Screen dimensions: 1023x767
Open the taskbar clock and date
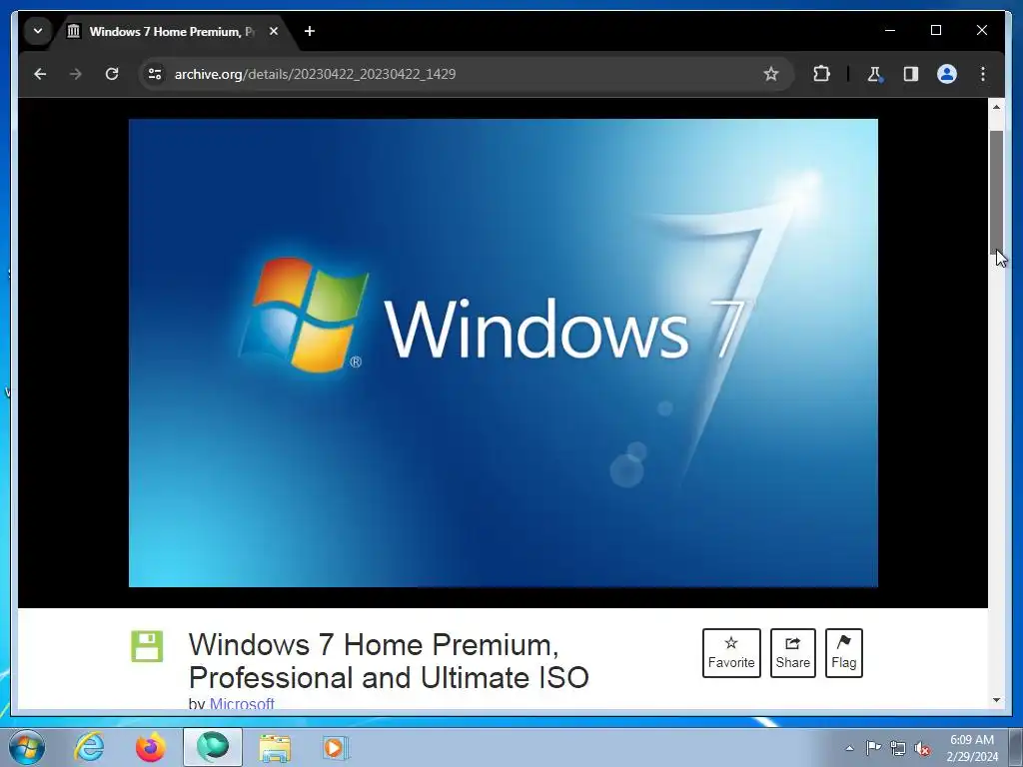click(x=972, y=748)
